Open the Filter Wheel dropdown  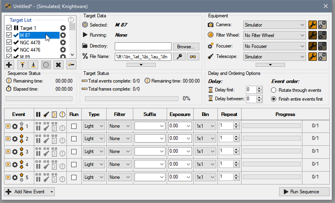click(x=274, y=35)
